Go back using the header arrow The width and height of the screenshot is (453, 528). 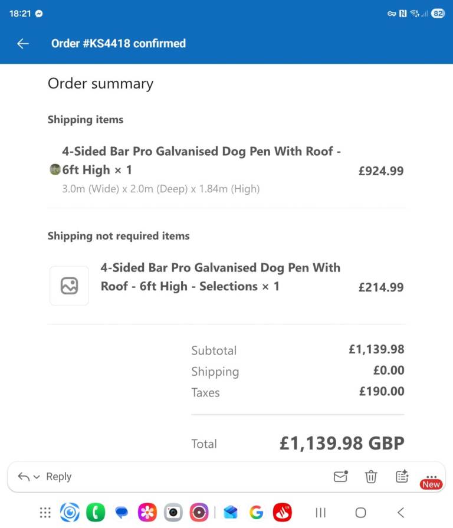click(x=23, y=44)
